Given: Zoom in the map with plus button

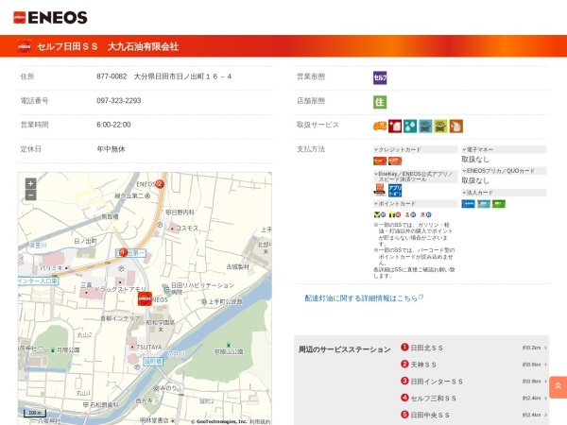Looking at the screenshot, I should click(x=31, y=183).
